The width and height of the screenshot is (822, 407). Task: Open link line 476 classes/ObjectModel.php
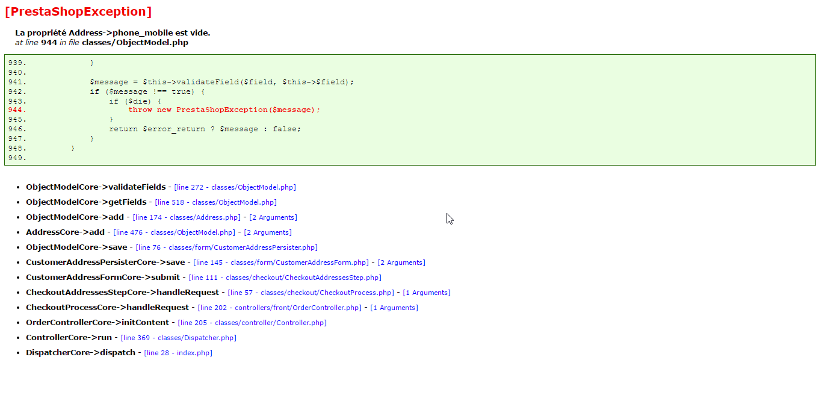pyautogui.click(x=175, y=232)
